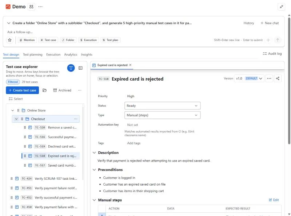
Task: Insert a Test case reference chip
Action: (48, 40)
